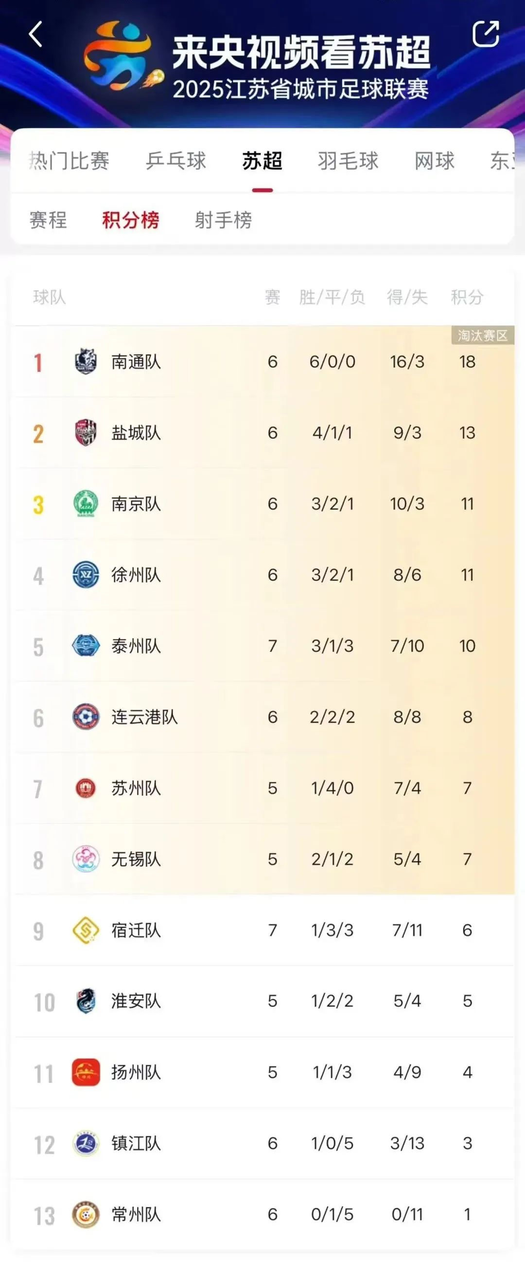Image resolution: width=525 pixels, height=1267 pixels.
Task: Open the 南通队 team logo
Action: point(86,361)
